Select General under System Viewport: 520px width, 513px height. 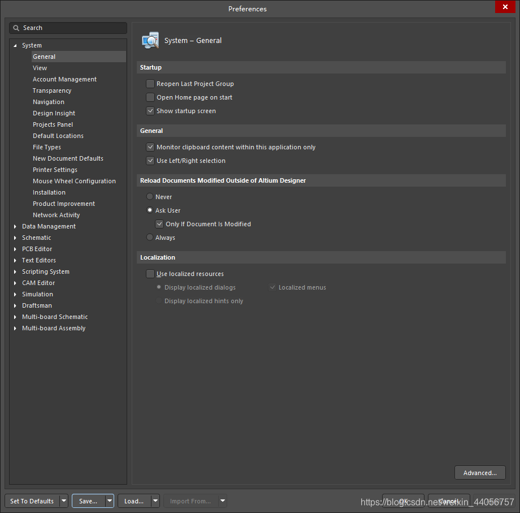click(x=79, y=57)
